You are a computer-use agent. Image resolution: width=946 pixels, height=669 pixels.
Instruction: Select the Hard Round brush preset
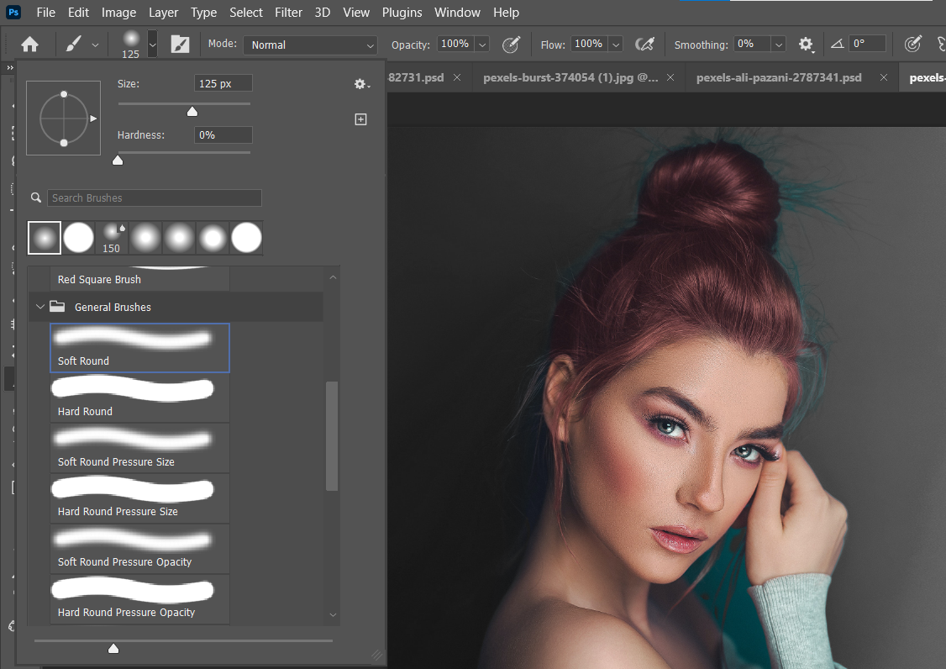click(139, 398)
